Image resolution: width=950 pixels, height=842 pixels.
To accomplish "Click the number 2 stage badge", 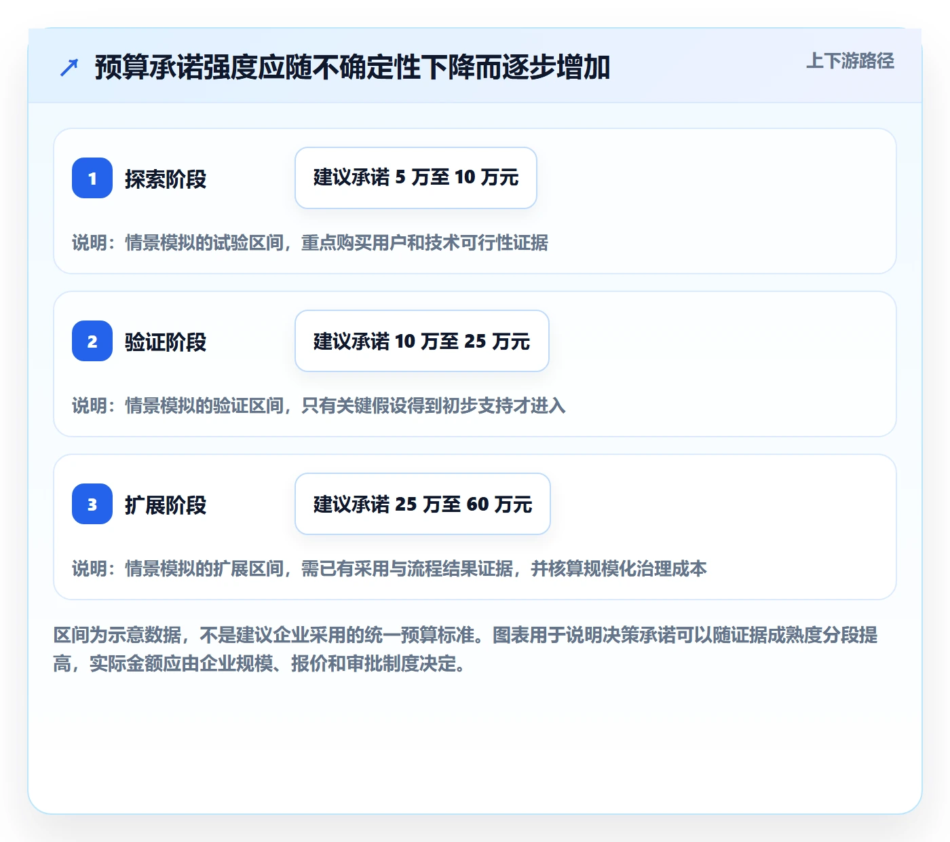I will coord(92,341).
